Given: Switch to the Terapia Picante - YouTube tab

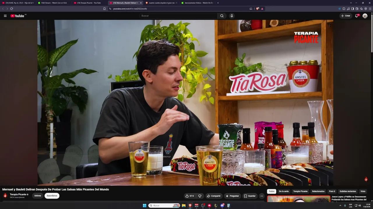Looking at the screenshot, I should click(89, 3).
